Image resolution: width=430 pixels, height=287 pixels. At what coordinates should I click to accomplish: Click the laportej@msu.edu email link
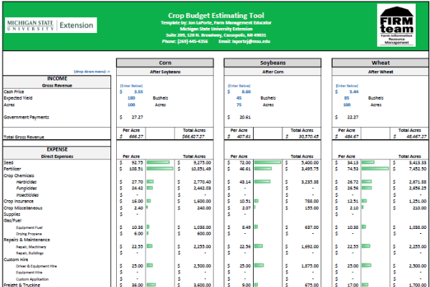point(256,42)
